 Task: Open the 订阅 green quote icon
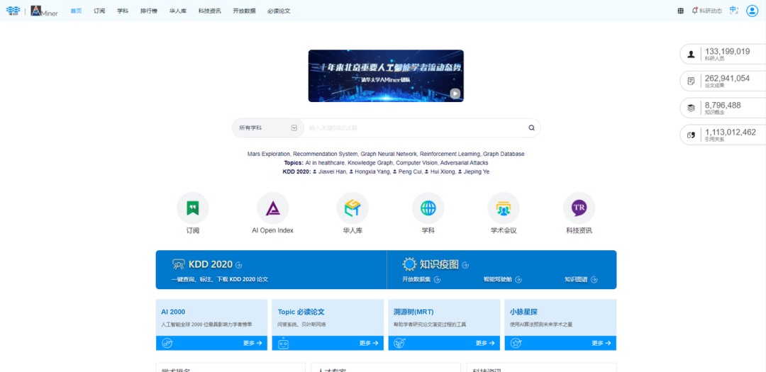tap(192, 208)
